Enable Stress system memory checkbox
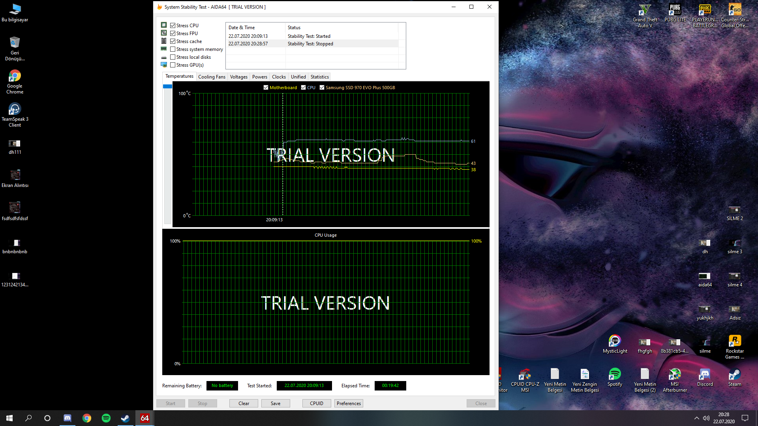This screenshot has height=426, width=758. click(173, 49)
